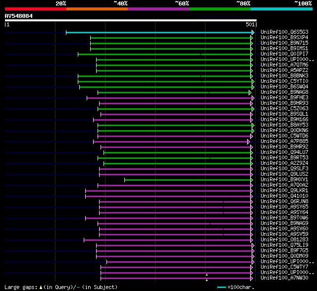Image resolution: width=317 pixels, height=291 pixels.
Task: Click the UniRef100_B9H166 label
Action: coord(284,120)
